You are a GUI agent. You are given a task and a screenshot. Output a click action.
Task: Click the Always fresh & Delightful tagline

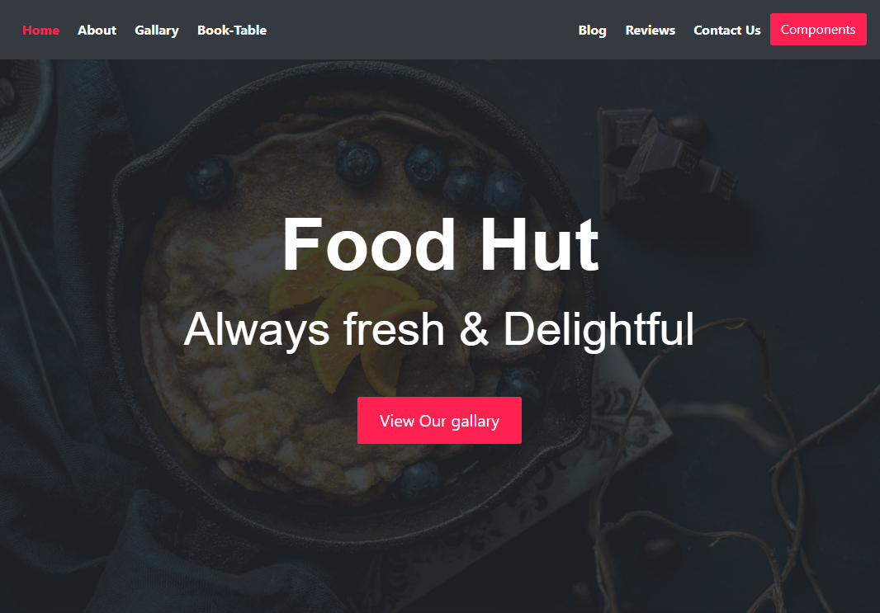tap(439, 330)
